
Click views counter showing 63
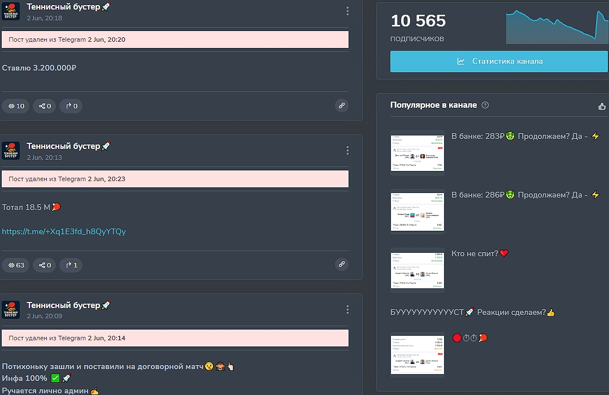pos(16,265)
